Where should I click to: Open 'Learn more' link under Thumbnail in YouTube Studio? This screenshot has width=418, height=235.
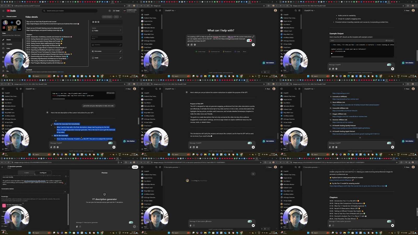click(x=60, y=72)
